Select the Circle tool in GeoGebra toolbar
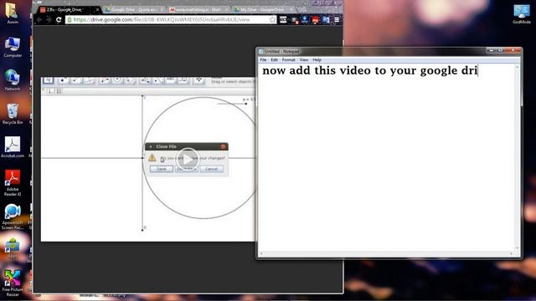536x301 pixels. coord(117,81)
